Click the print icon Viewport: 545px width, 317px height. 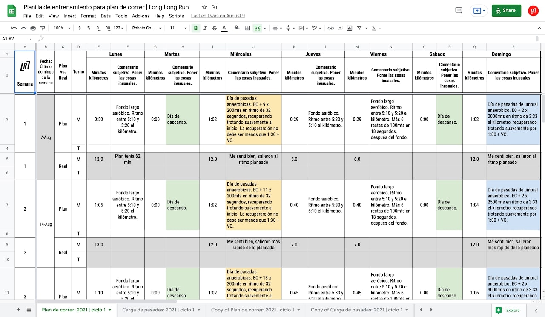click(x=33, y=28)
